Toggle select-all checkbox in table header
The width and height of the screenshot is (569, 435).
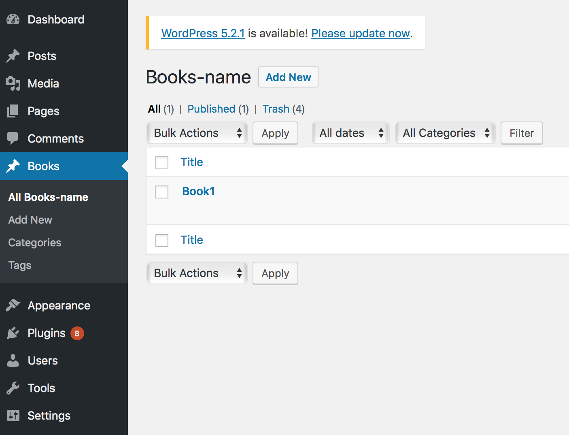click(x=162, y=162)
